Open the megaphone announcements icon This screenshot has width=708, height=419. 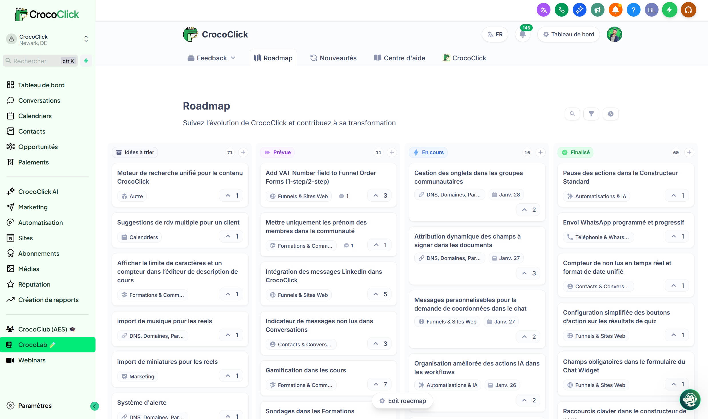[597, 10]
